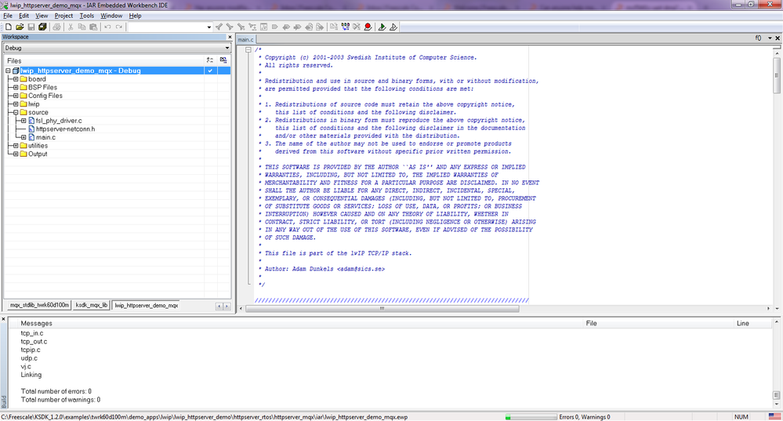Open the View menu
The height and width of the screenshot is (421, 783).
tap(42, 16)
